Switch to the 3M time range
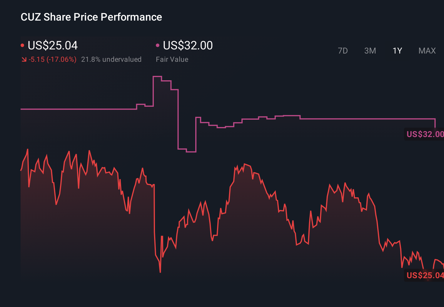The height and width of the screenshot is (307, 444). point(370,51)
